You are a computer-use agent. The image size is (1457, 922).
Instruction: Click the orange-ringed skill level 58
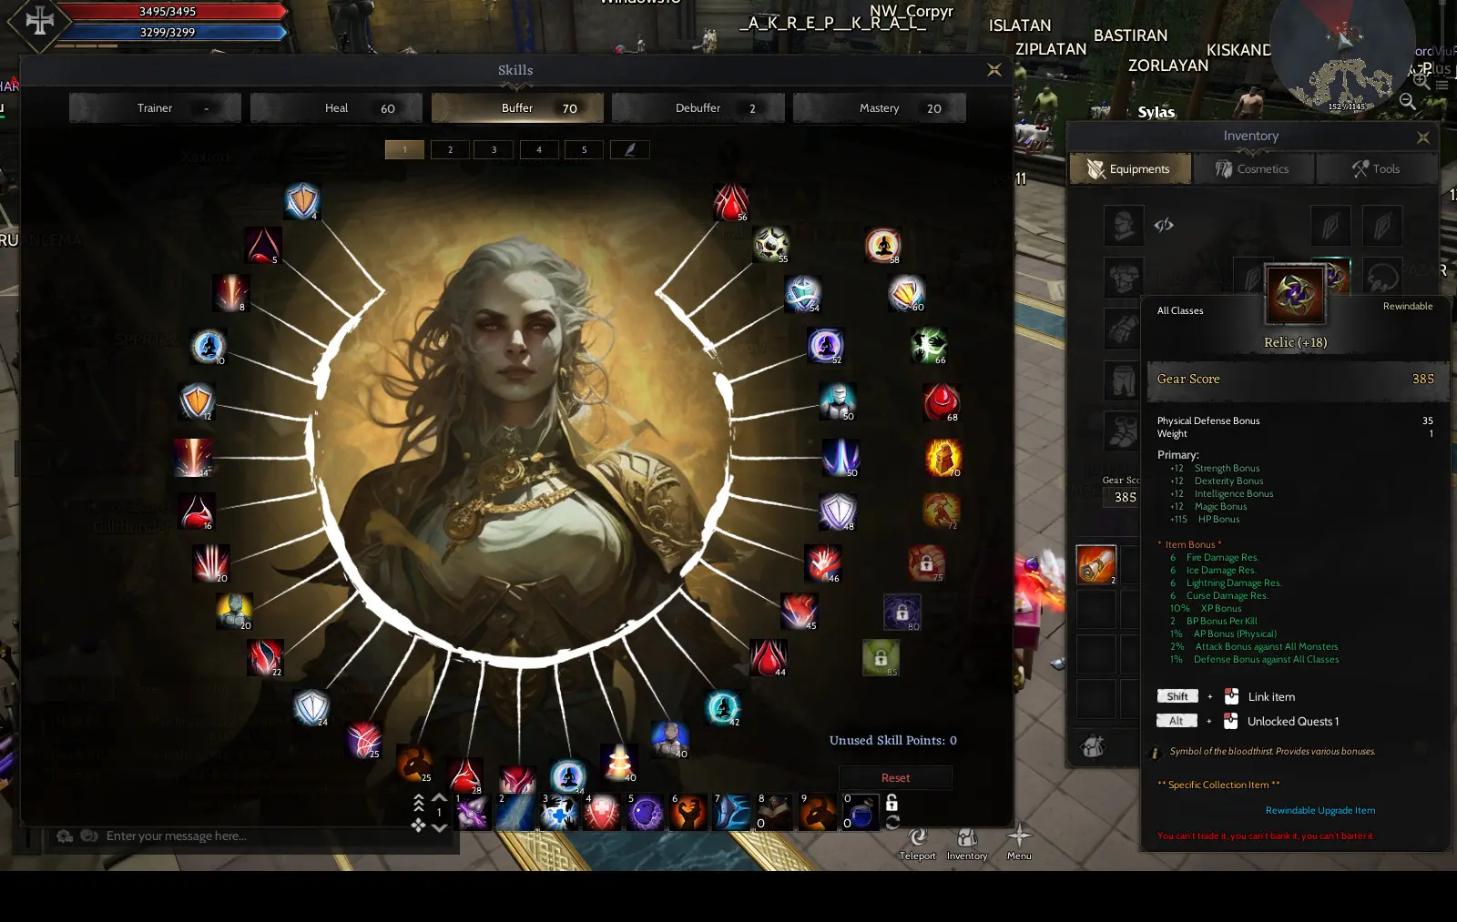click(x=882, y=246)
